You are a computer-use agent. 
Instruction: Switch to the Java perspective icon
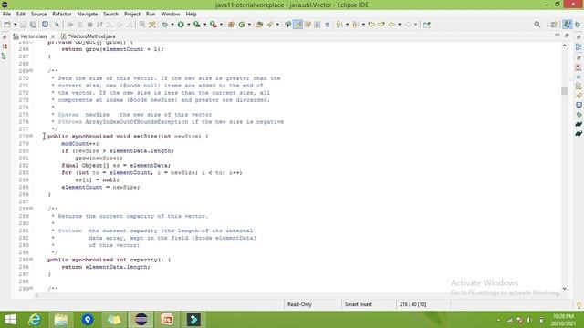[568, 25]
